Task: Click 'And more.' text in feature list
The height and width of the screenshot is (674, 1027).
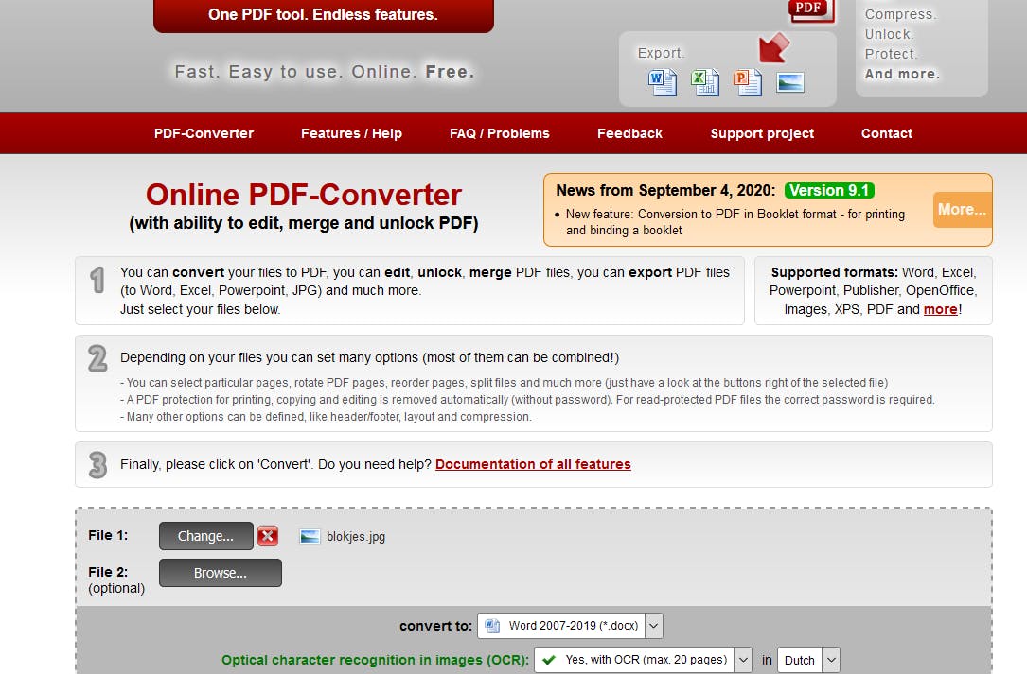Action: coord(902,74)
